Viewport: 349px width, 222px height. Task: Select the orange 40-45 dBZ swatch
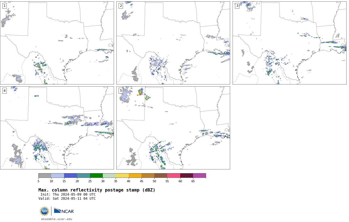tap(135, 175)
